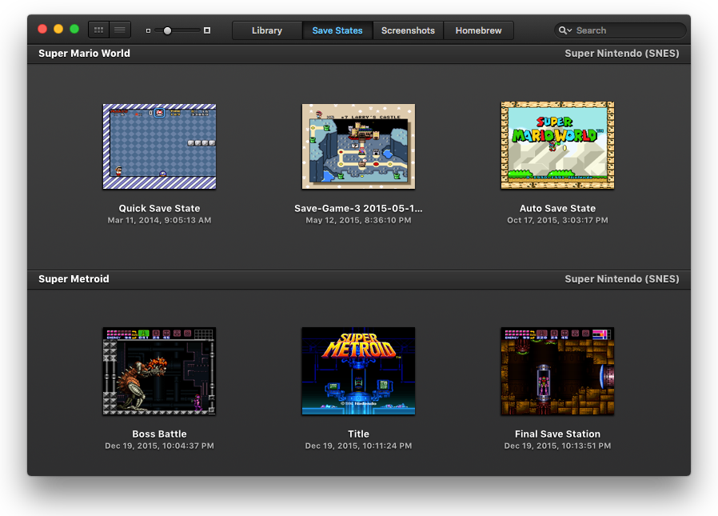The image size is (718, 516).
Task: Click the Save-Game-3 save state name
Action: point(358,209)
